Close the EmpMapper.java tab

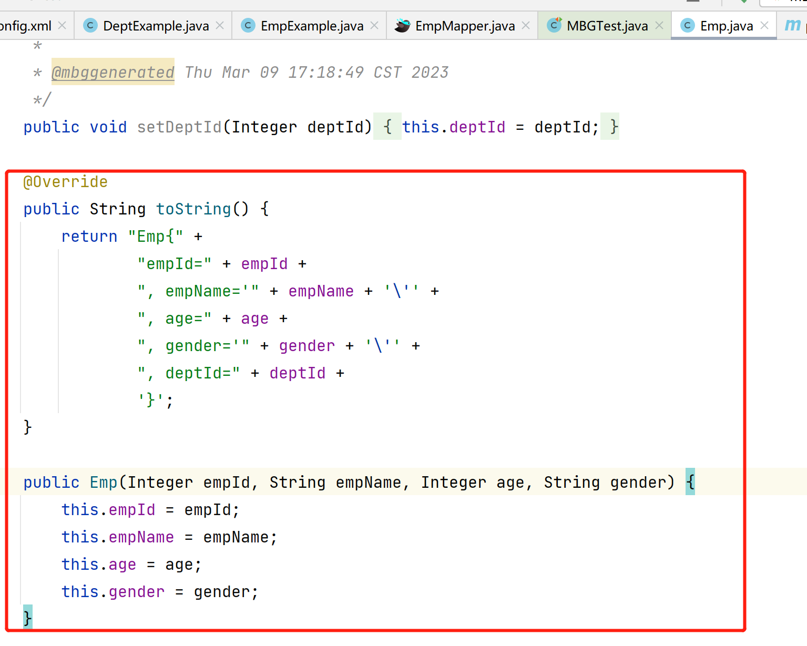point(526,25)
